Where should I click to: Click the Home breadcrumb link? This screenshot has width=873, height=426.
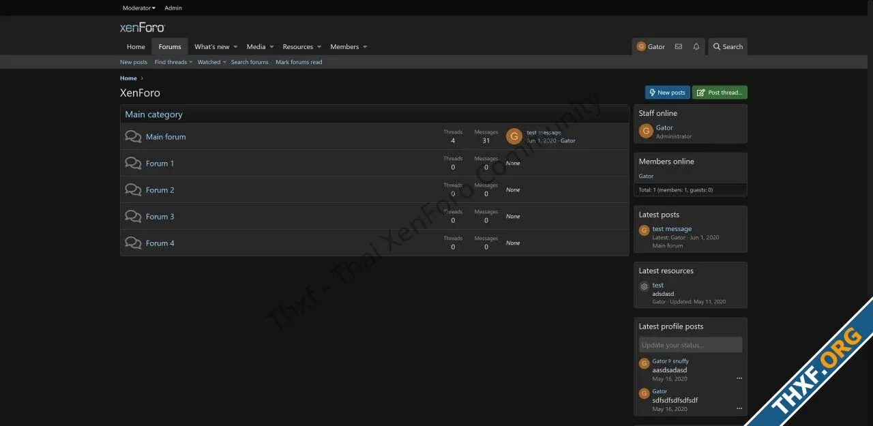pos(128,78)
